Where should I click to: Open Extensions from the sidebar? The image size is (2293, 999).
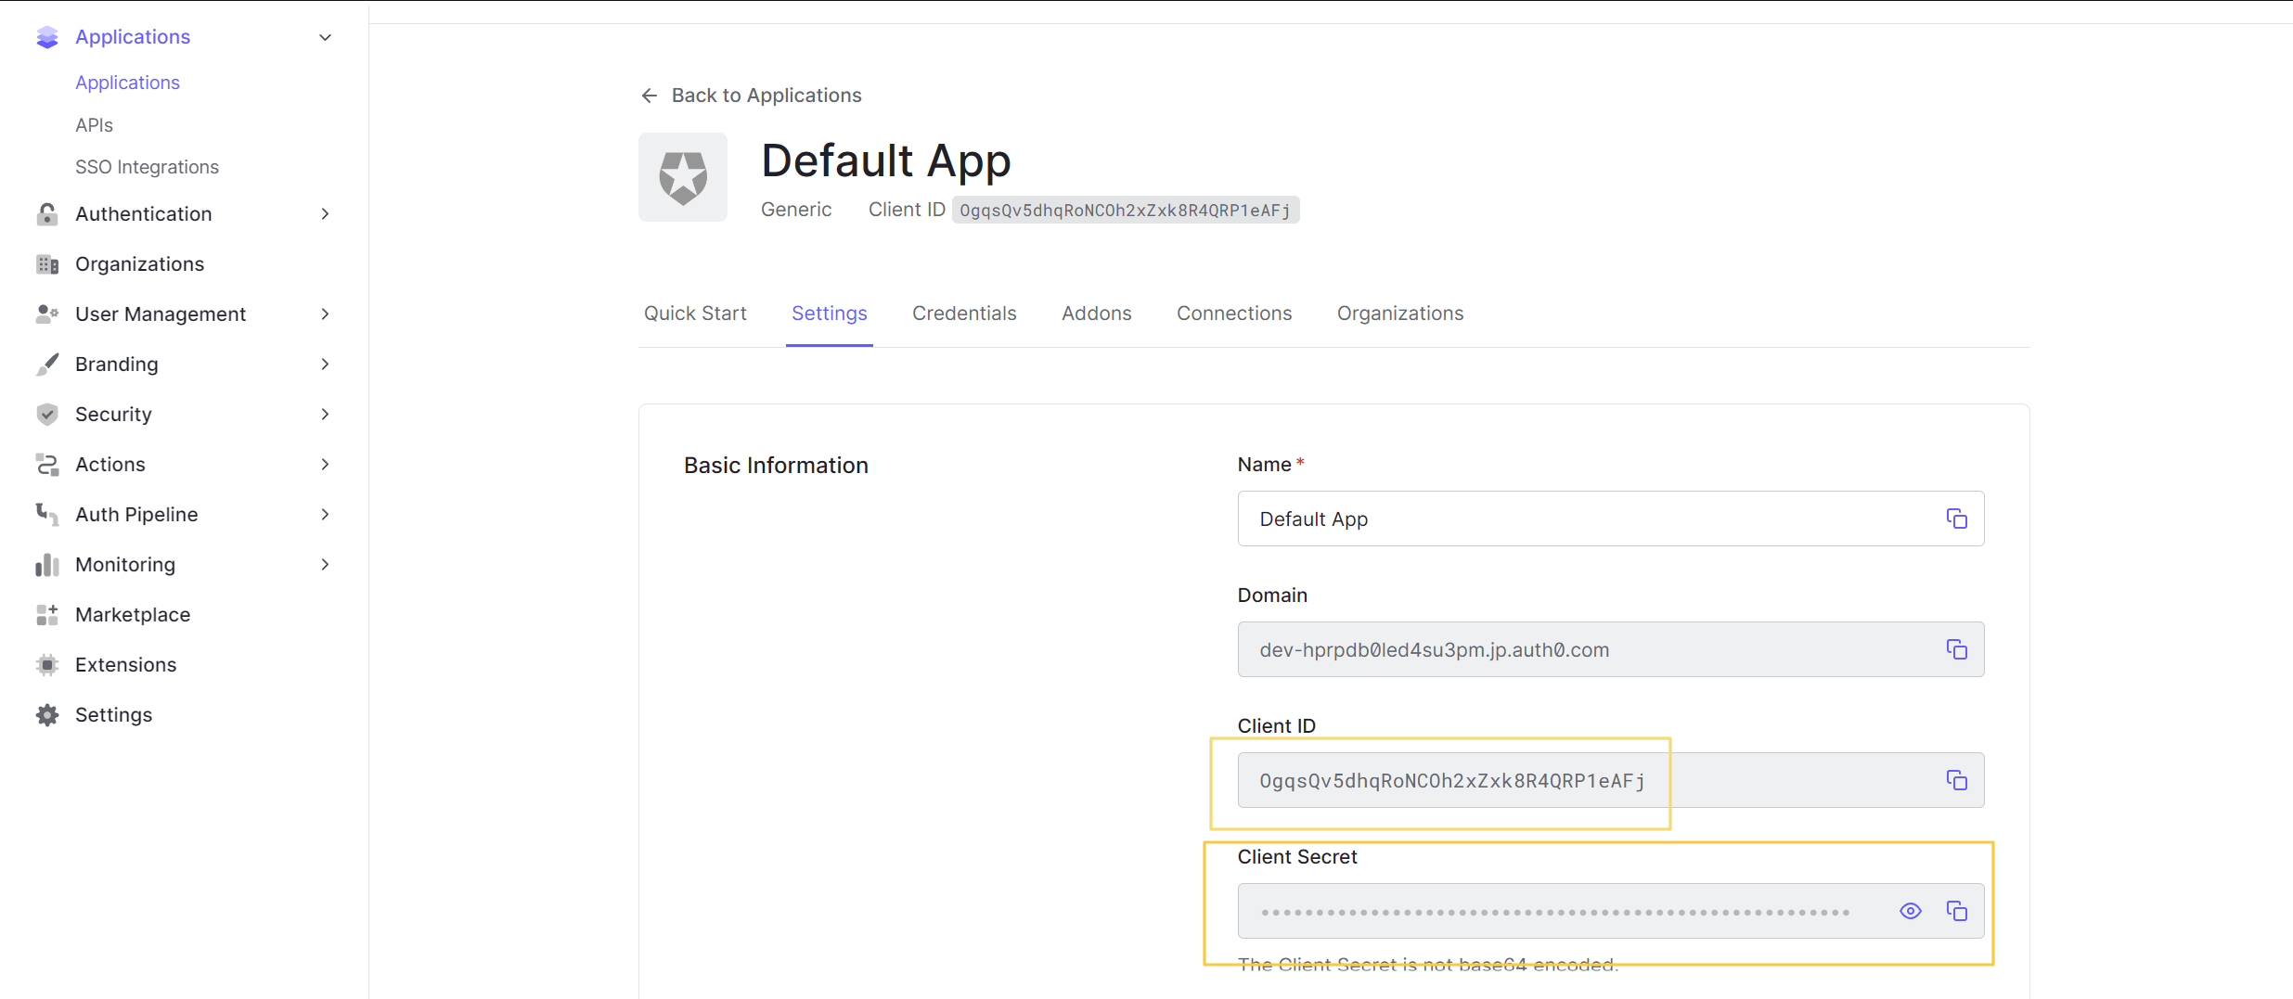click(x=125, y=664)
